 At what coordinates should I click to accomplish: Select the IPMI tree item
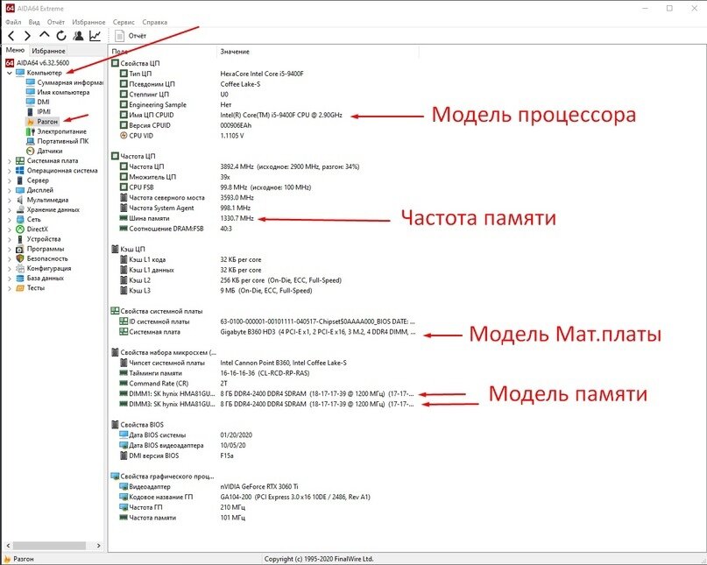(x=39, y=111)
